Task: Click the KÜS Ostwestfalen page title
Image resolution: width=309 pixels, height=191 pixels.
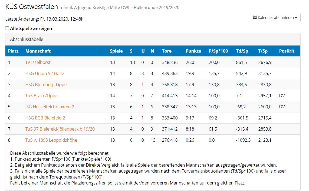Action: [x=32, y=7]
